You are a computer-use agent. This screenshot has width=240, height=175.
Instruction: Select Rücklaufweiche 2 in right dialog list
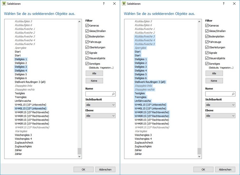point(145,33)
